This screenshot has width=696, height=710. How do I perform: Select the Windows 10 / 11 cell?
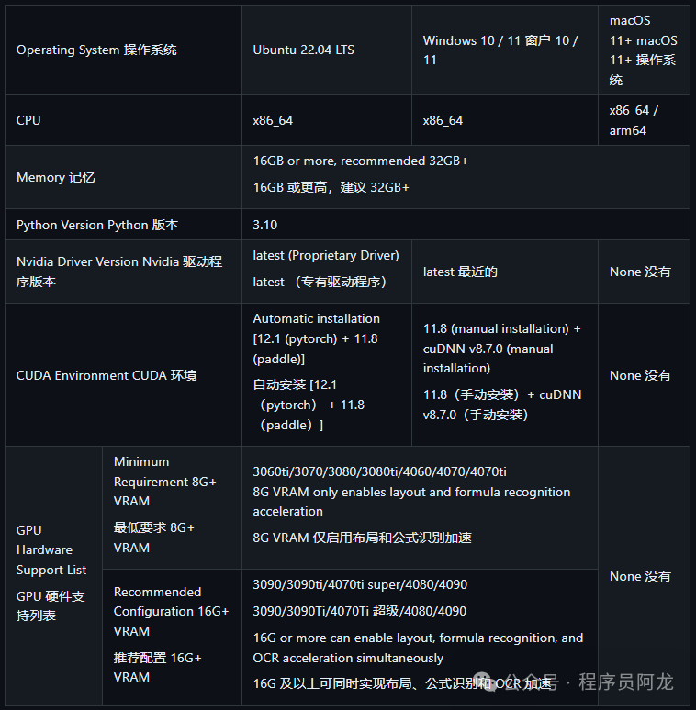tap(500, 50)
